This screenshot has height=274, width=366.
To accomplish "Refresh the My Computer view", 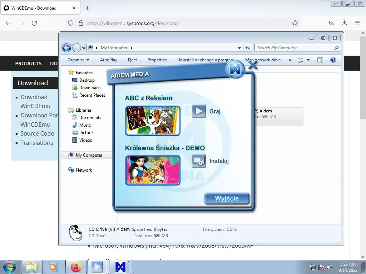I will tap(248, 48).
